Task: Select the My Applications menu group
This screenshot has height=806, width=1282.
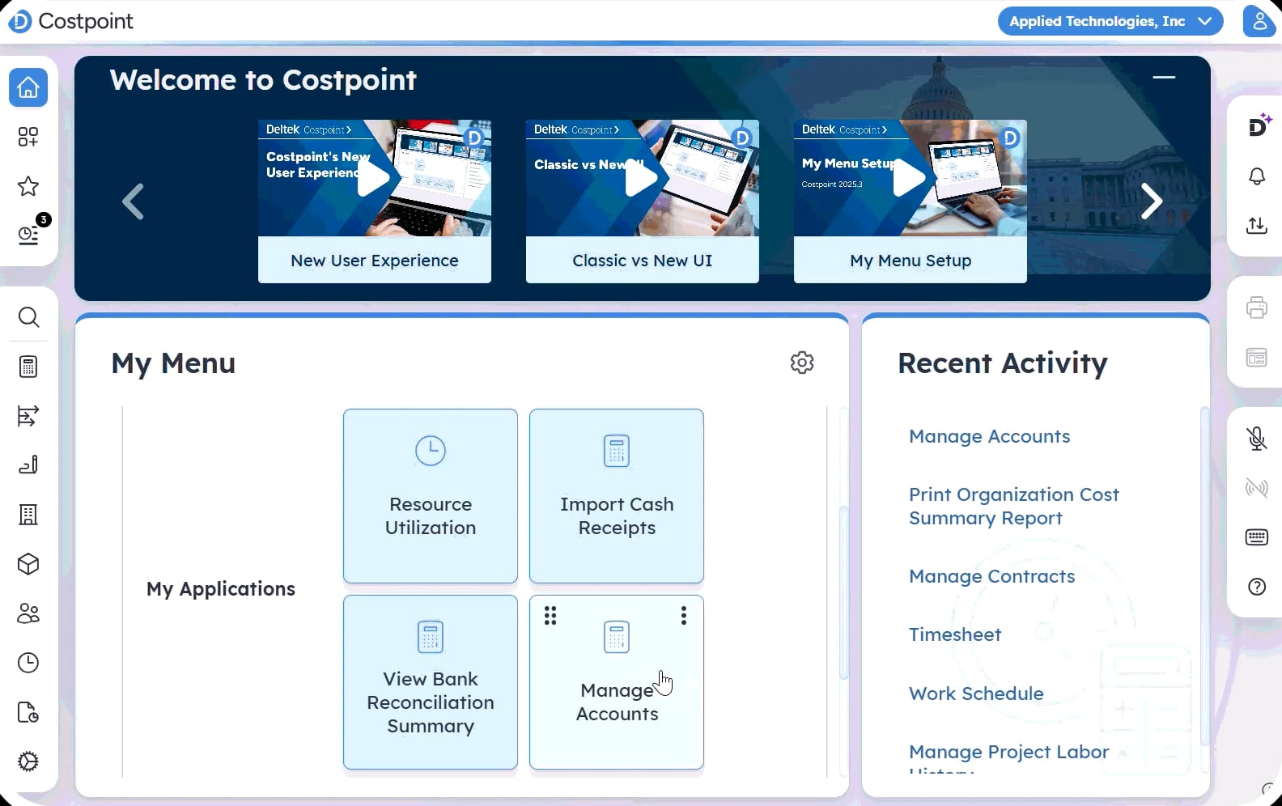Action: 221,588
